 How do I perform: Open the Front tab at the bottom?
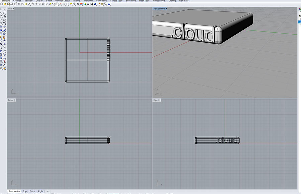pos(32,191)
